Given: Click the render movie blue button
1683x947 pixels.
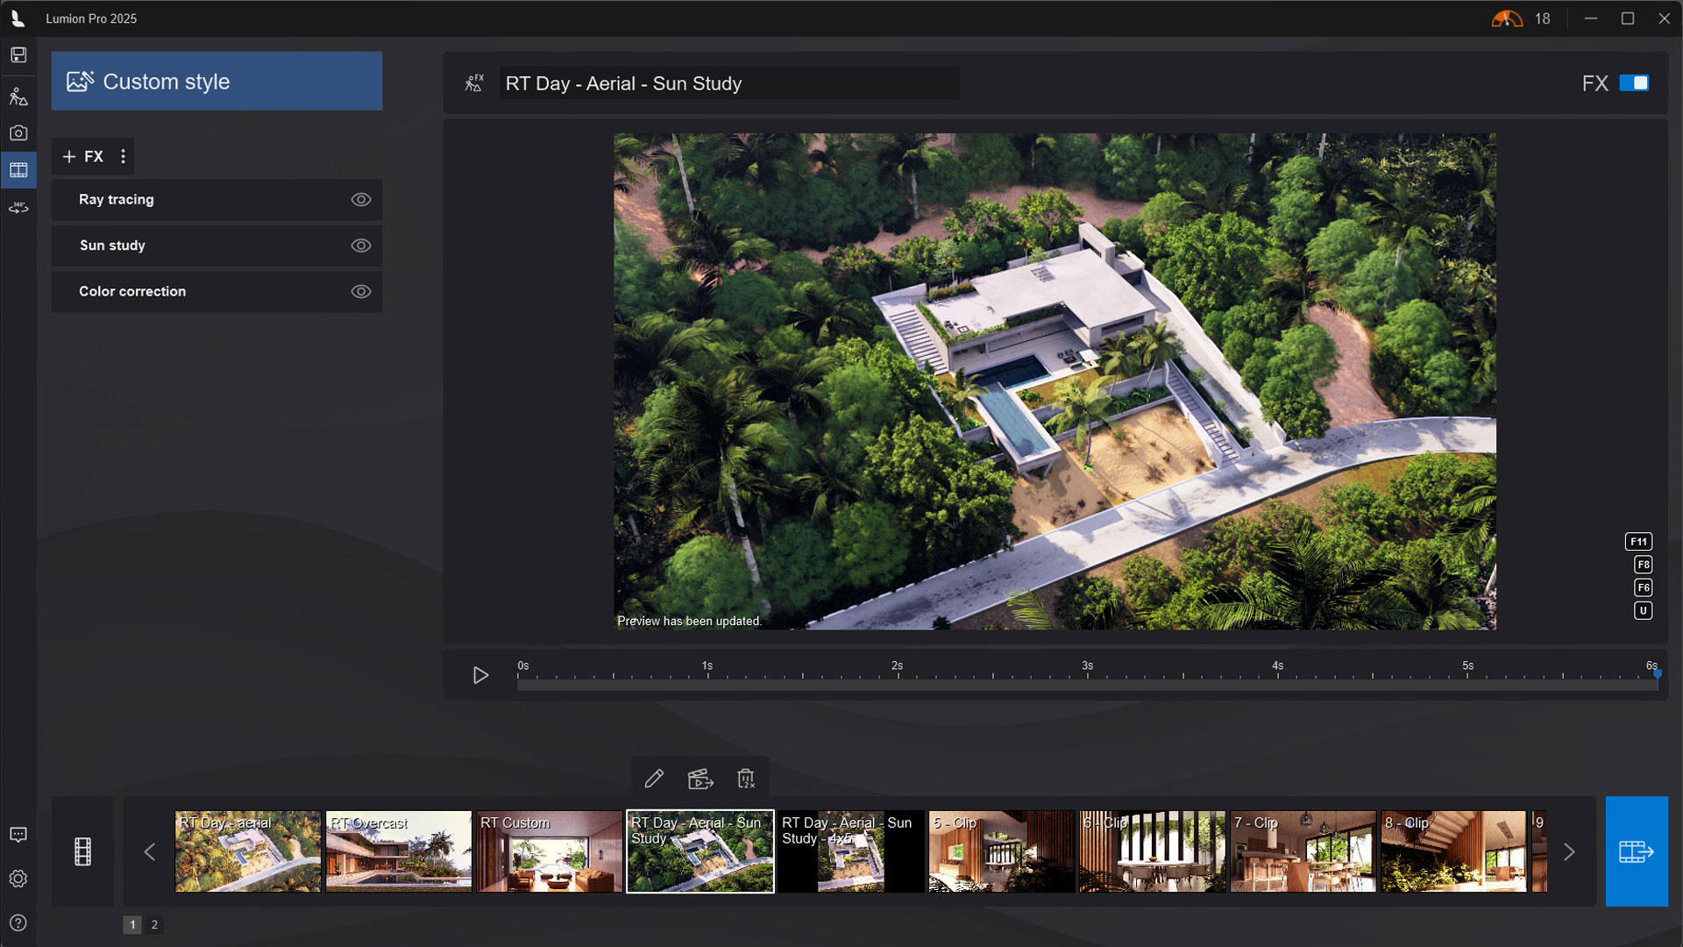Looking at the screenshot, I should point(1636,851).
